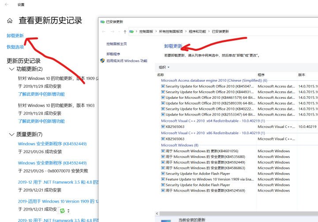318x222 pixels.
Task: Collapse Visual C++ 2010 x86 Redistributable group
Action: (x=213, y=133)
